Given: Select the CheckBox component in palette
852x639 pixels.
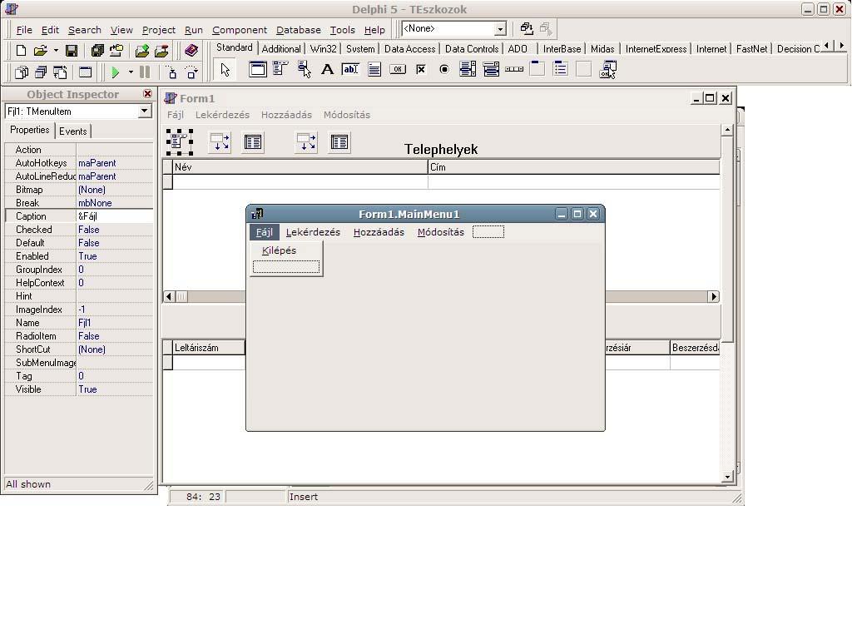Looking at the screenshot, I should point(420,69).
